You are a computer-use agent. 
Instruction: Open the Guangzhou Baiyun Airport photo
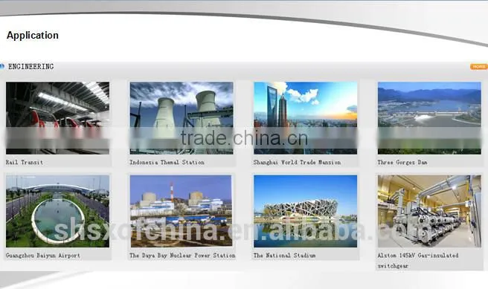tap(57, 211)
